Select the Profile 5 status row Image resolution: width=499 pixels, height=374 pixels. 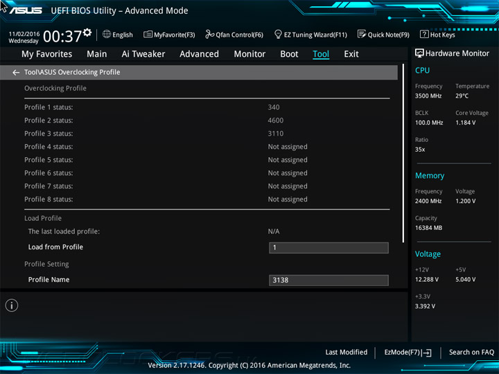207,160
